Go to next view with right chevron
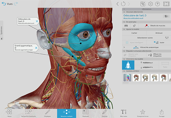This screenshot has height=118, width=171. click(x=129, y=4)
